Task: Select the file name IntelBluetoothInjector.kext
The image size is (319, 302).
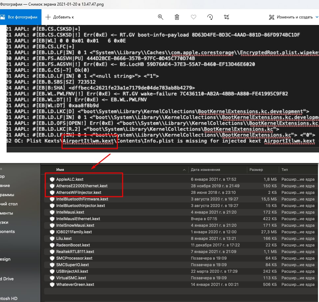Action: [80, 205]
